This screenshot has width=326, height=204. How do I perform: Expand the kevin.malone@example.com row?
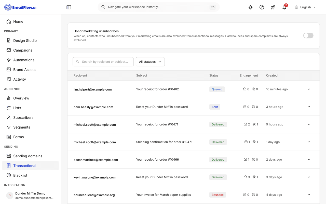[309, 177]
